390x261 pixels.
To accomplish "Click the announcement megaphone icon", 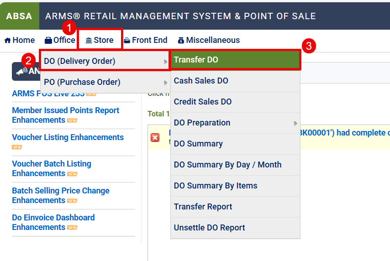I will point(21,72).
